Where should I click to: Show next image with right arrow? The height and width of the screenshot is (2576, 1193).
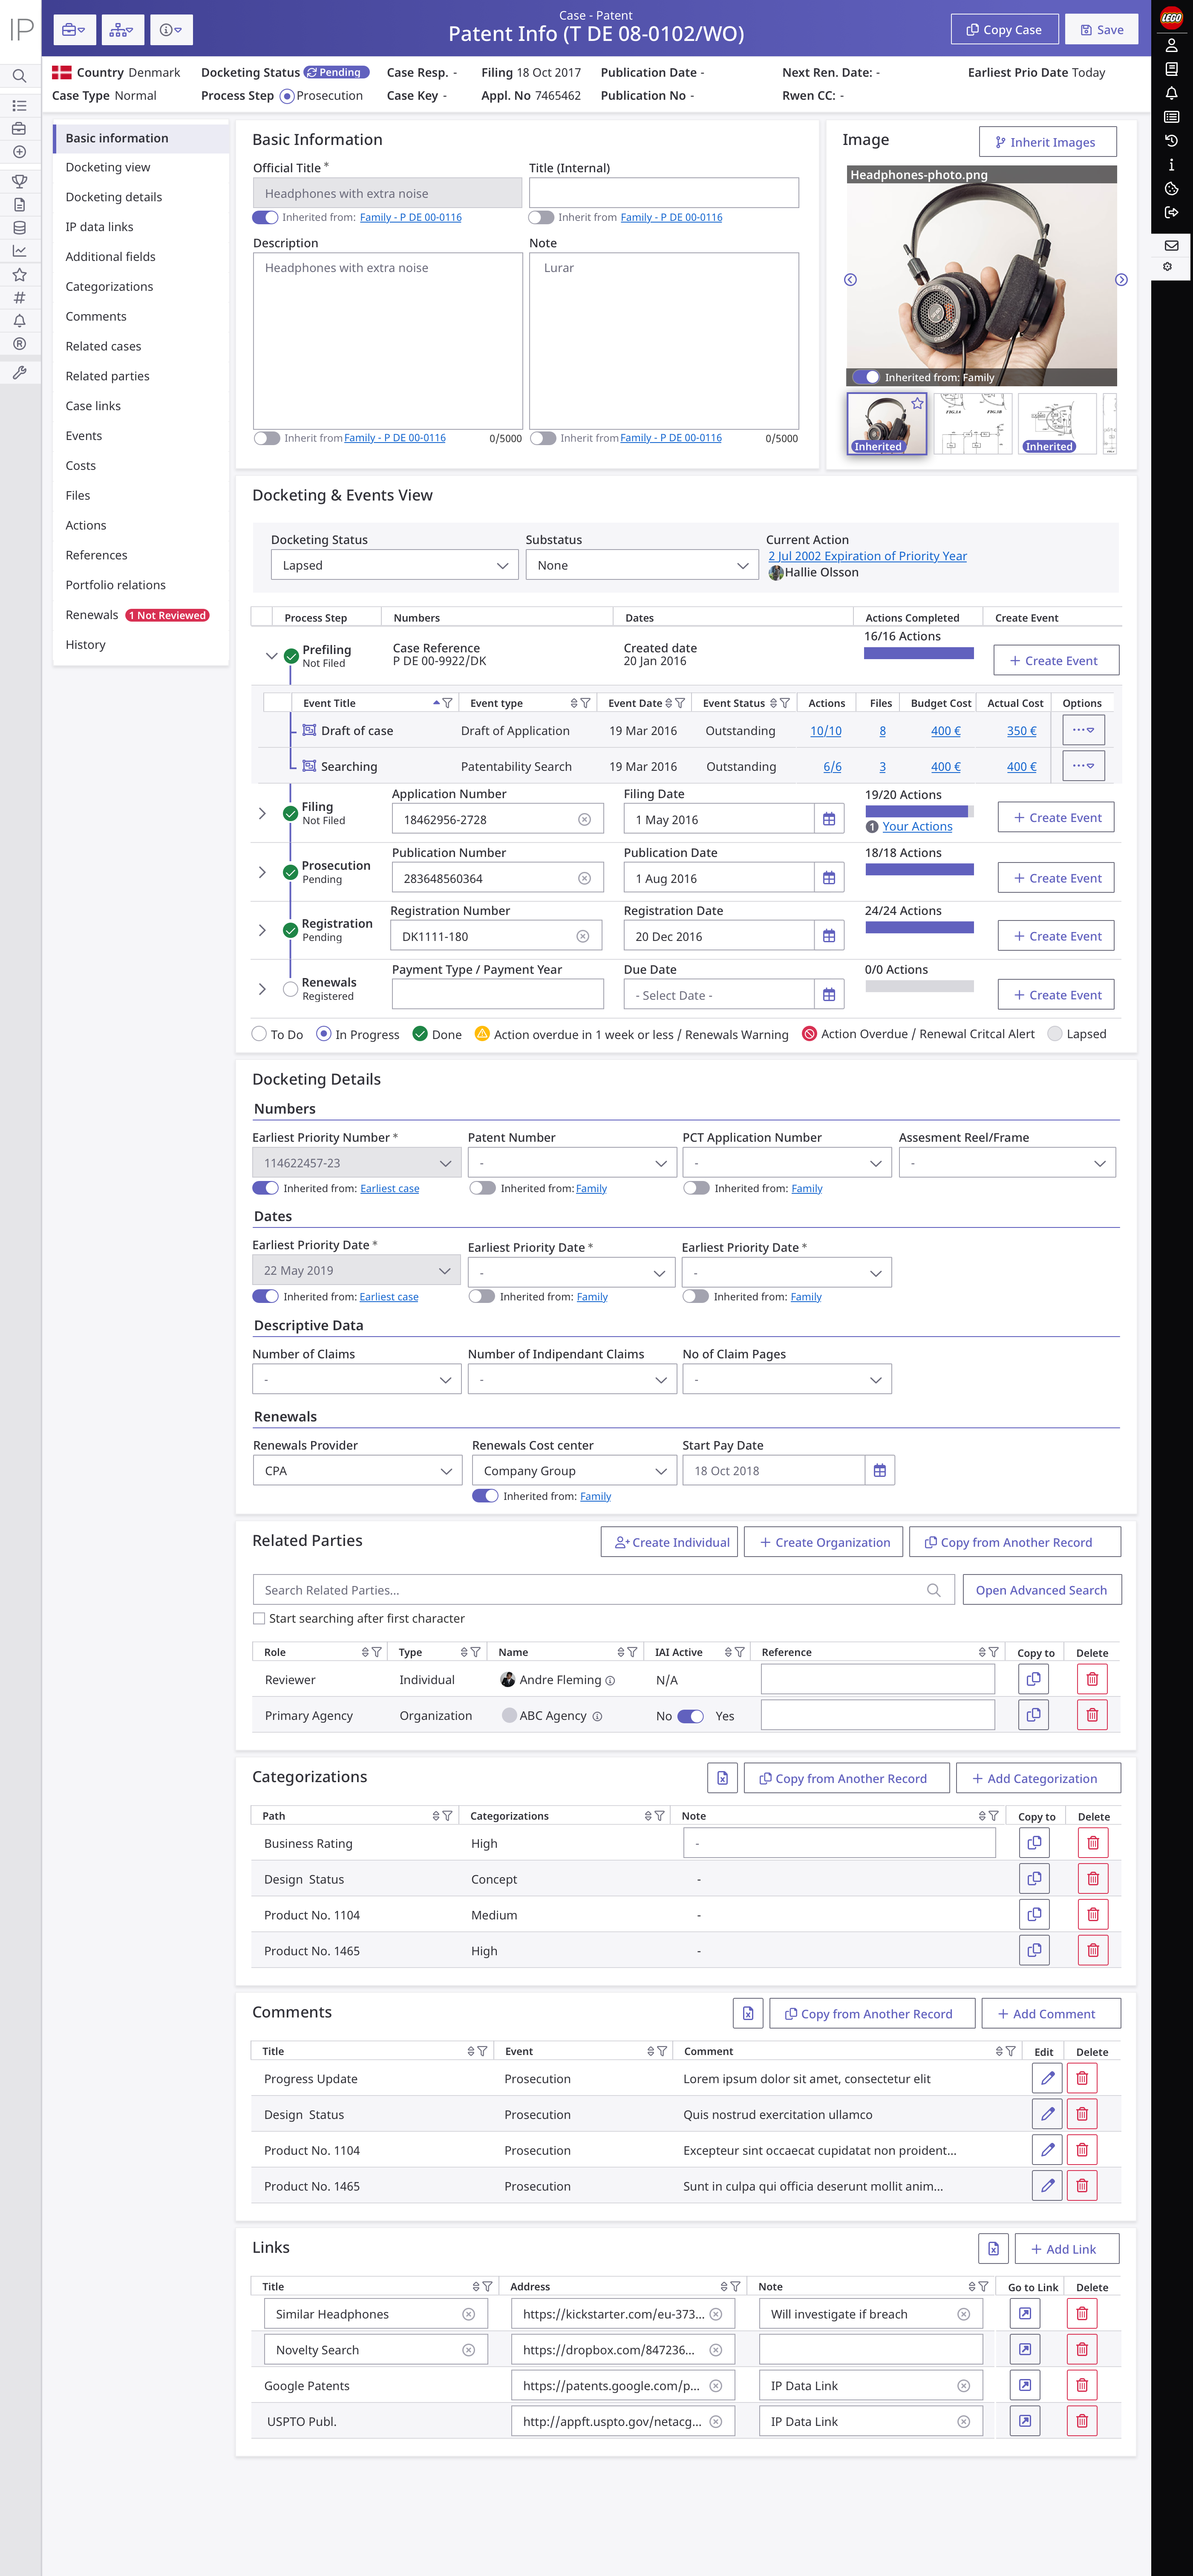(1120, 280)
